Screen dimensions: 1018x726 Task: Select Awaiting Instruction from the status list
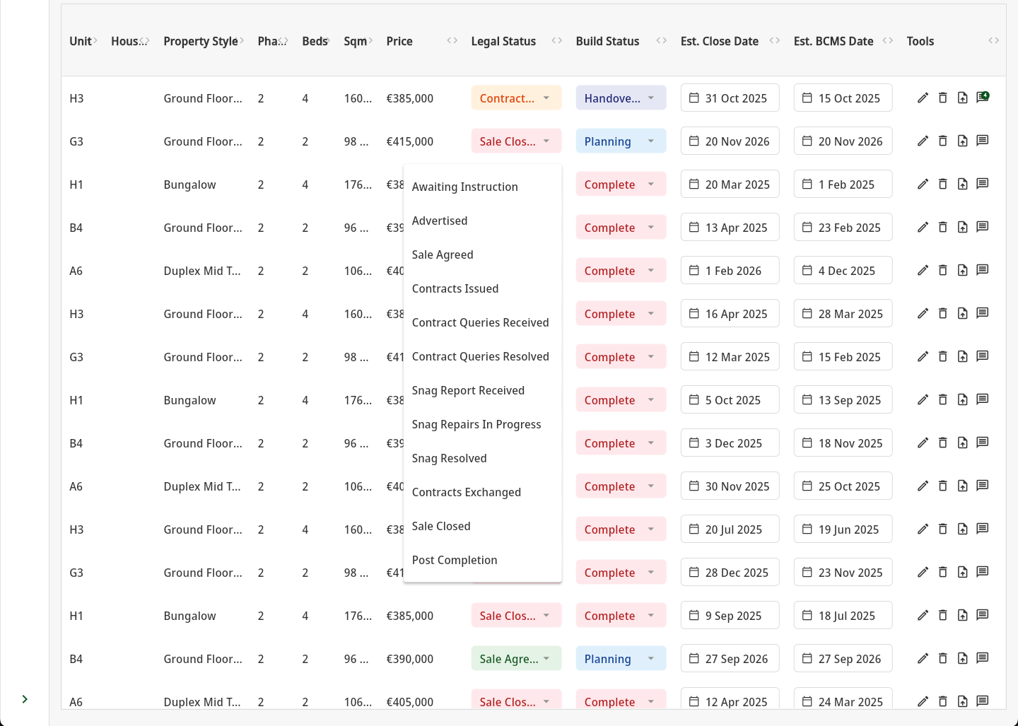click(464, 187)
